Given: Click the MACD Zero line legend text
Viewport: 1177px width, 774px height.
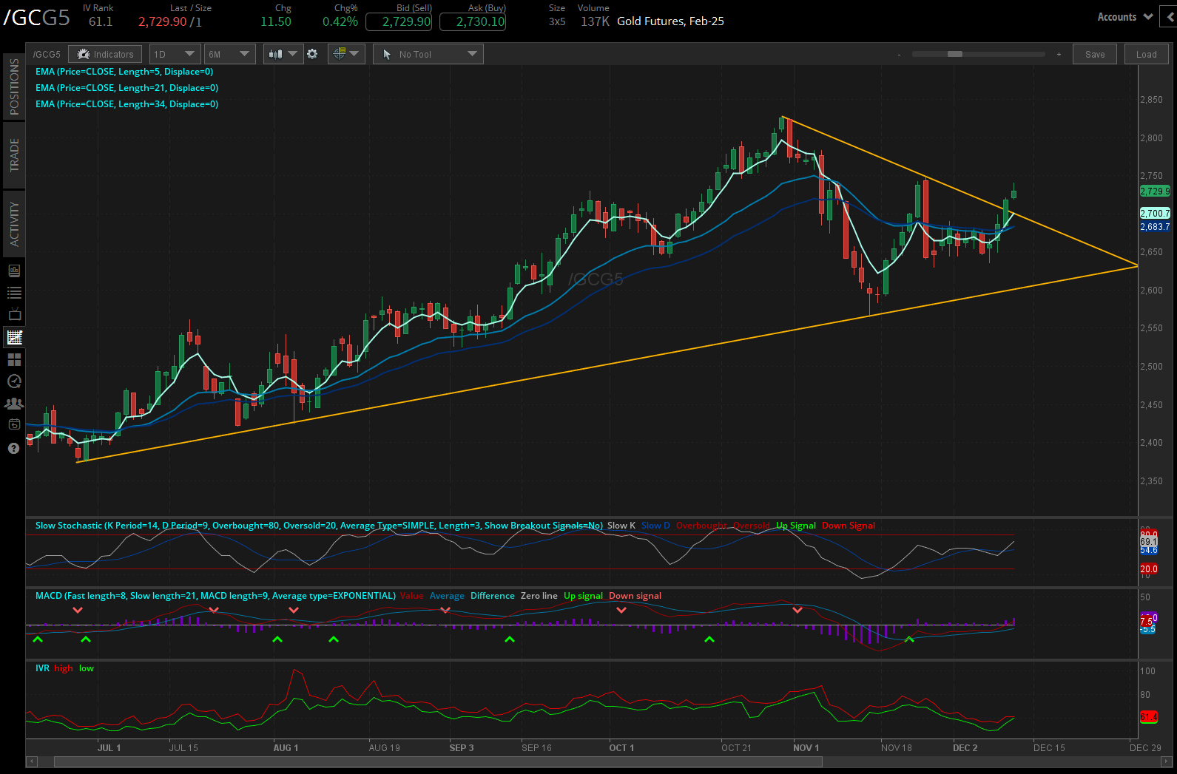Looking at the screenshot, I should point(539,596).
